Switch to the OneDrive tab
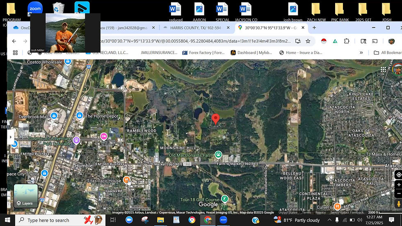Screen dimensions: 402x226 click(x=21, y=27)
